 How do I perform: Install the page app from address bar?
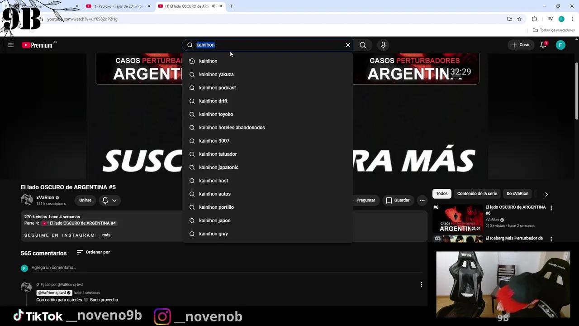(509, 19)
